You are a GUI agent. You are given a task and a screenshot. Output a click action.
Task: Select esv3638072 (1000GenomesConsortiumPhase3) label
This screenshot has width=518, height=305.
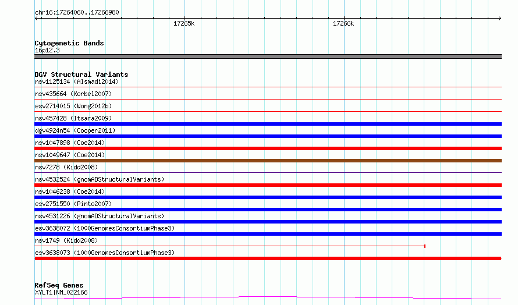[105, 228]
